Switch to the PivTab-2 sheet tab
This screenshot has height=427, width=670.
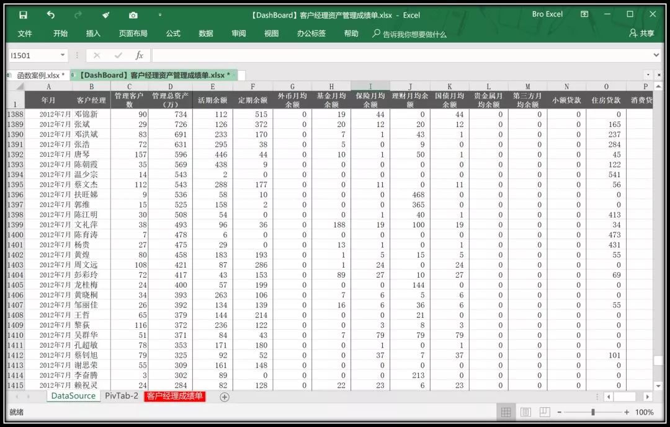click(x=122, y=396)
